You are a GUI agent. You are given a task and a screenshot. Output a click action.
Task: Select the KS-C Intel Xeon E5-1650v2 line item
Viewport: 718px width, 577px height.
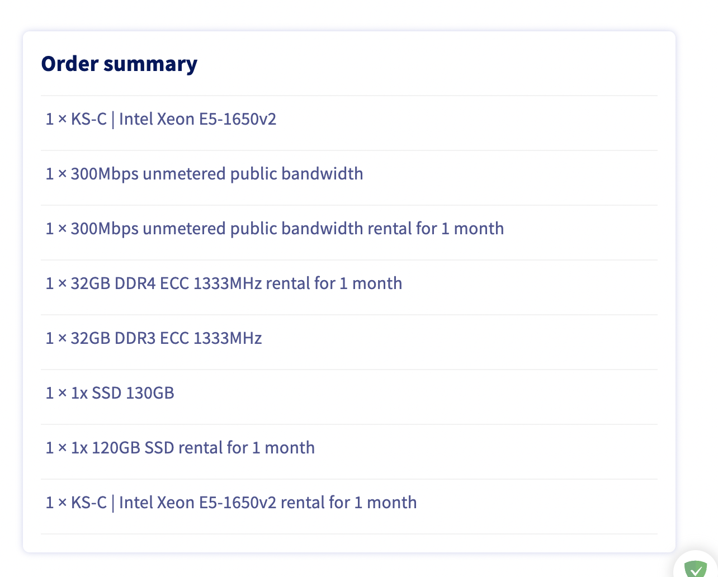point(349,119)
